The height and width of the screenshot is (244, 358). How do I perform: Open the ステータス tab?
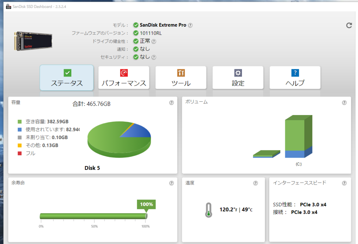pyautogui.click(x=67, y=78)
